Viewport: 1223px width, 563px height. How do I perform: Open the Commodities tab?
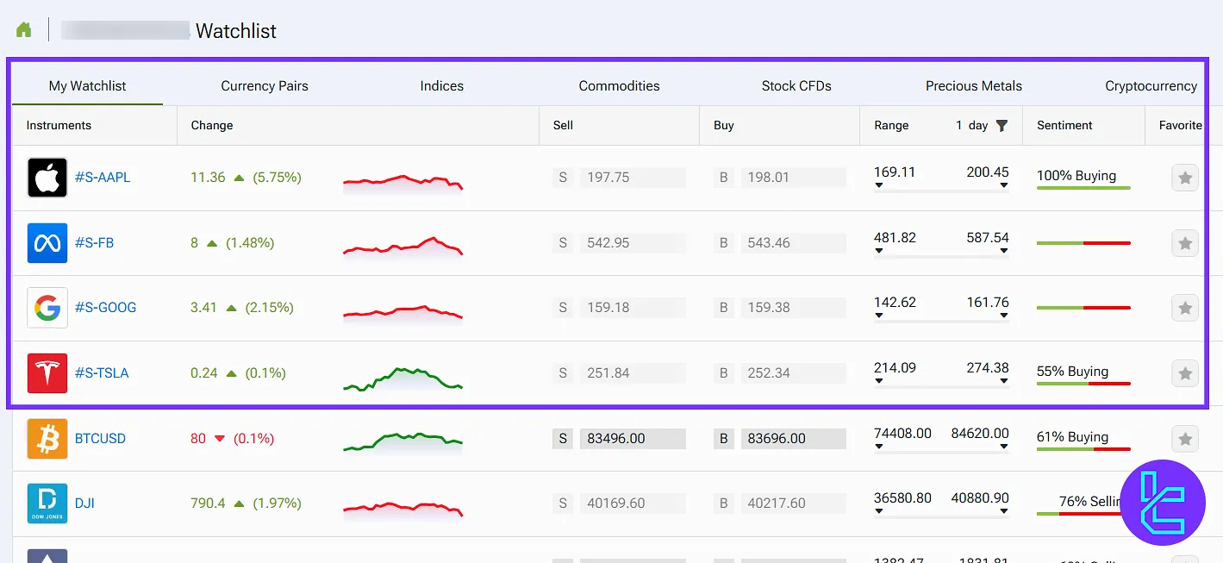pos(619,86)
